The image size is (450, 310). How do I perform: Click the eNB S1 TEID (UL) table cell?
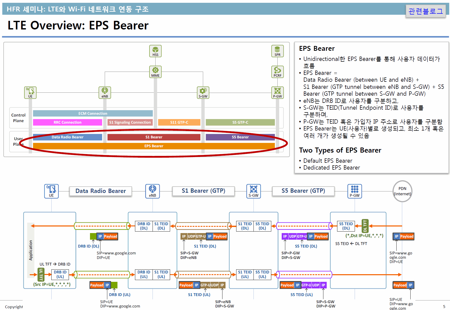(x=161, y=274)
